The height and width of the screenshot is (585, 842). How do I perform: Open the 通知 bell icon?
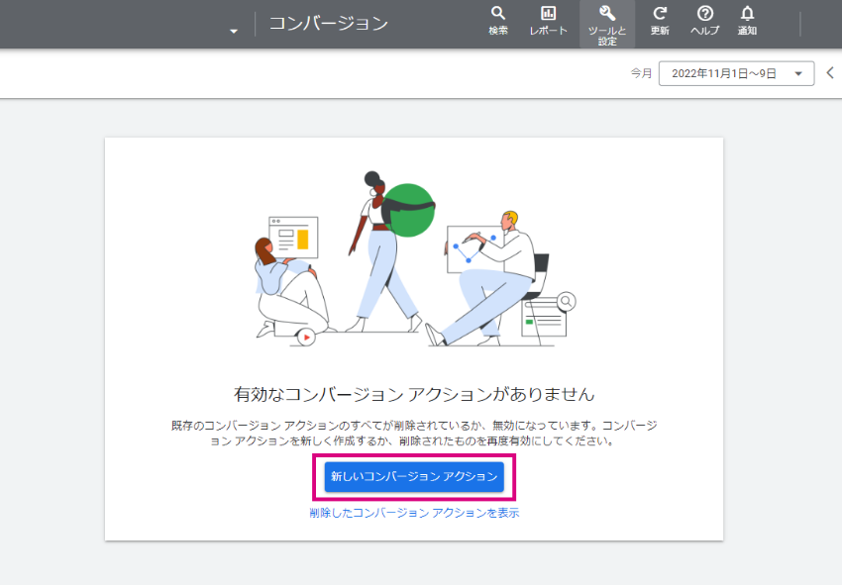747,21
